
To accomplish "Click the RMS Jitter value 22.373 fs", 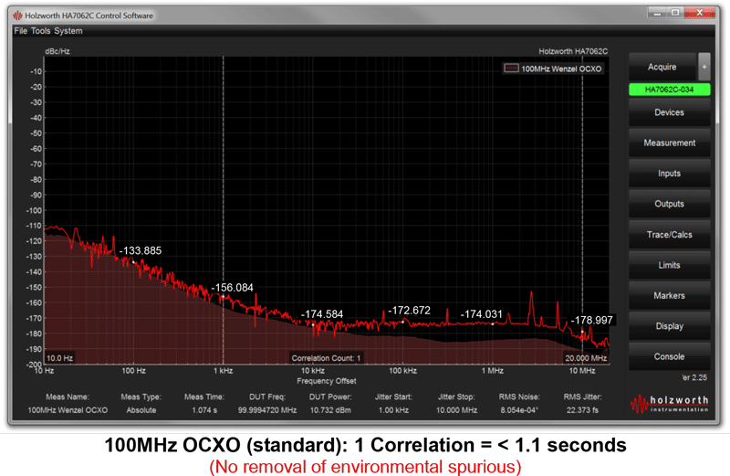I will (582, 410).
